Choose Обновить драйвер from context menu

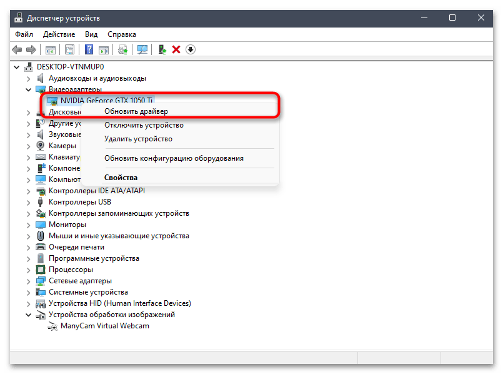(x=180, y=111)
